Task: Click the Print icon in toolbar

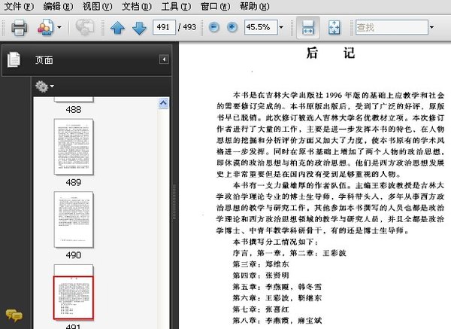Action: click(19, 29)
